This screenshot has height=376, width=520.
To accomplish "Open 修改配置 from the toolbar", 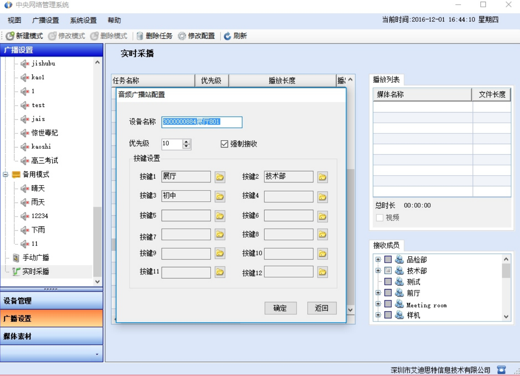I will (196, 36).
